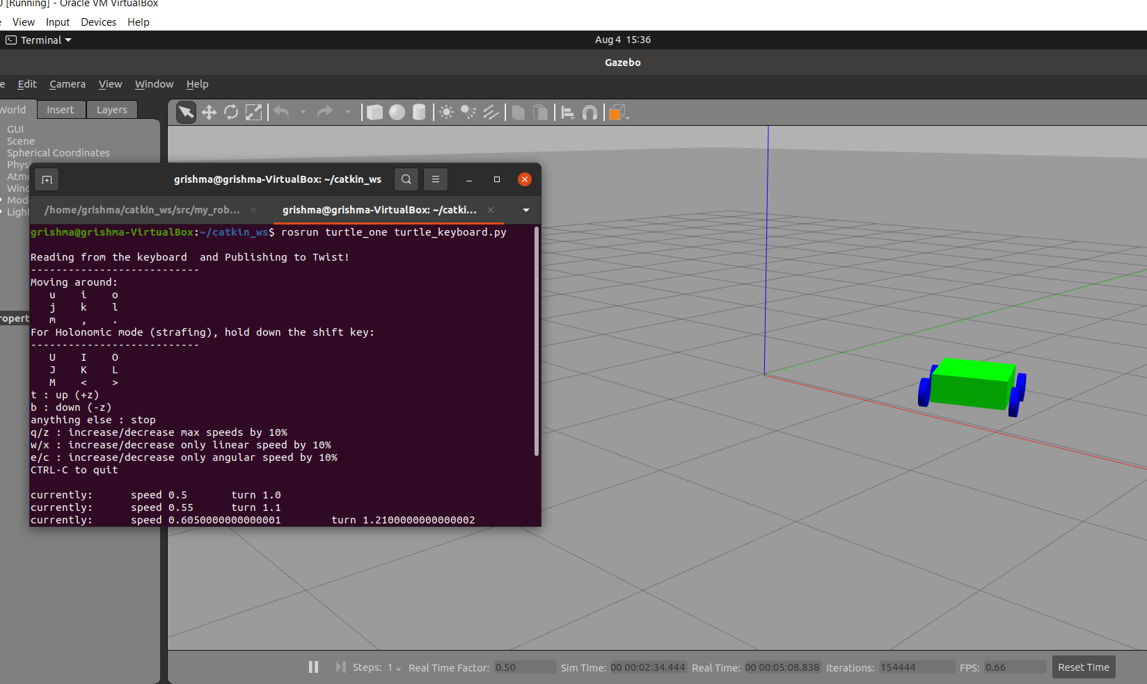Open the Camera menu in Gazebo
This screenshot has width=1147, height=684.
tap(68, 84)
